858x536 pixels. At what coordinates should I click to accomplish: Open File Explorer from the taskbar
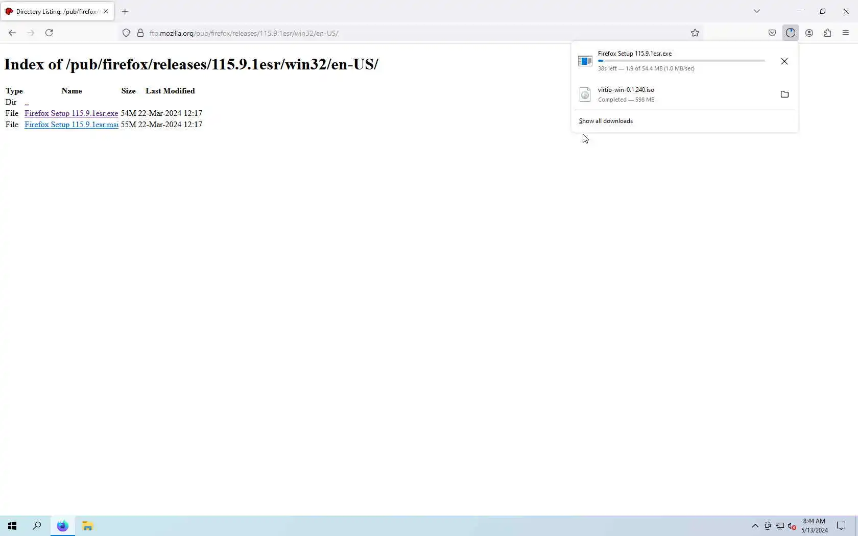87,526
